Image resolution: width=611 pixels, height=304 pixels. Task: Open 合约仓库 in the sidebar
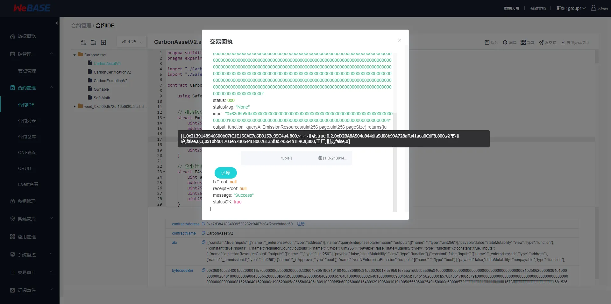coord(27,137)
